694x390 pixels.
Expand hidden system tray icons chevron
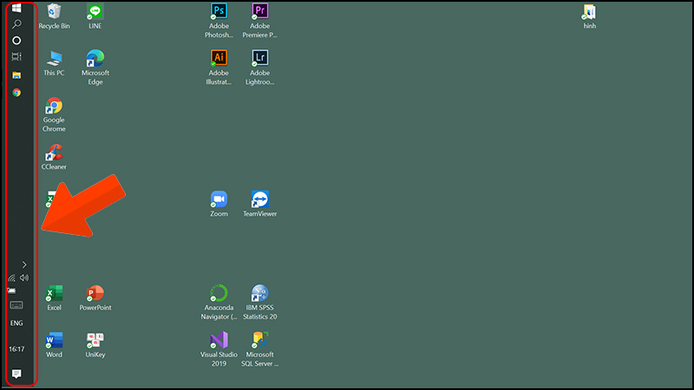[24, 264]
